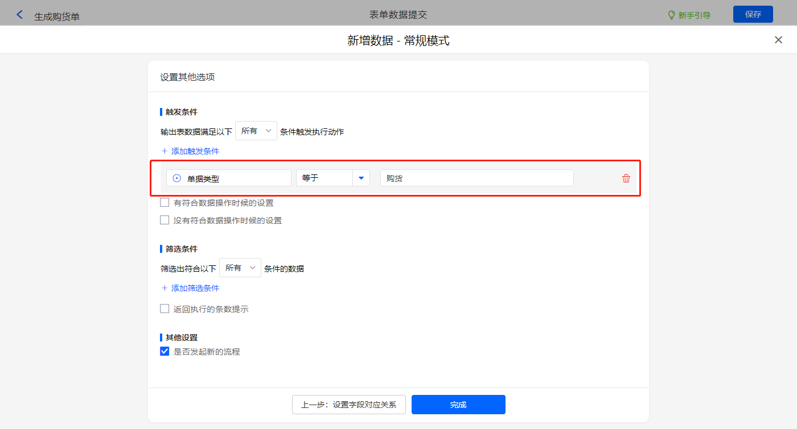Close the 新增数据 dialog with X
This screenshot has height=429, width=797.
click(x=778, y=40)
